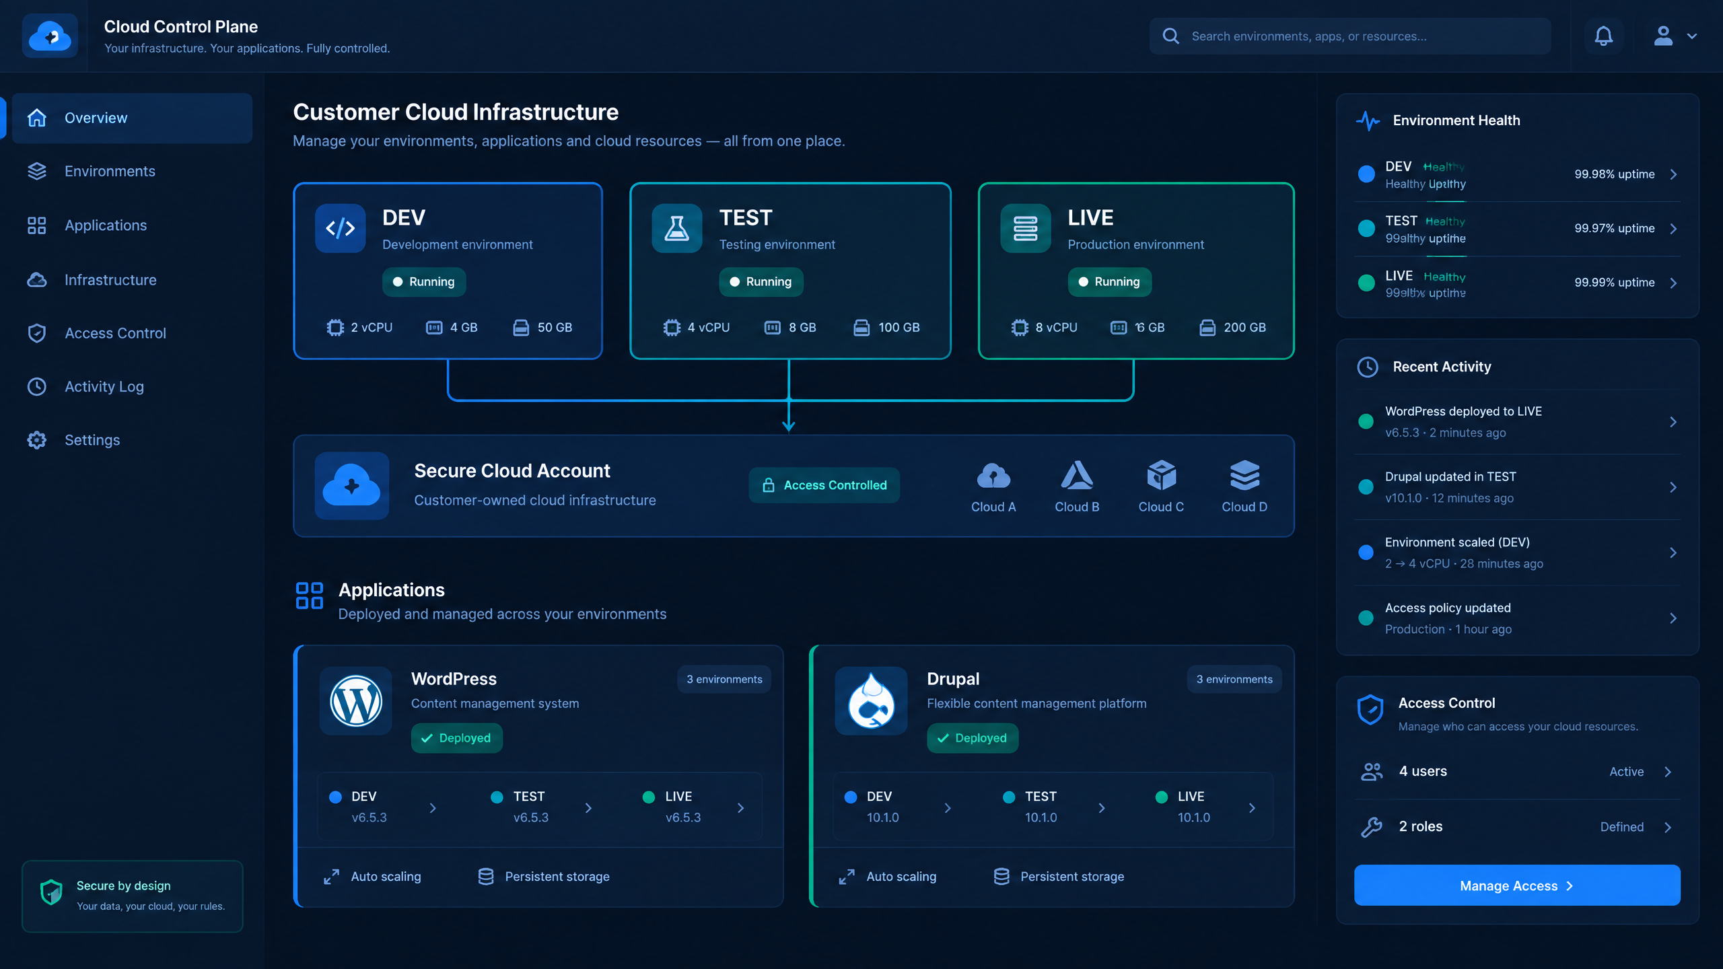1723x969 pixels.
Task: Click the DEV environment code icon
Action: point(340,228)
